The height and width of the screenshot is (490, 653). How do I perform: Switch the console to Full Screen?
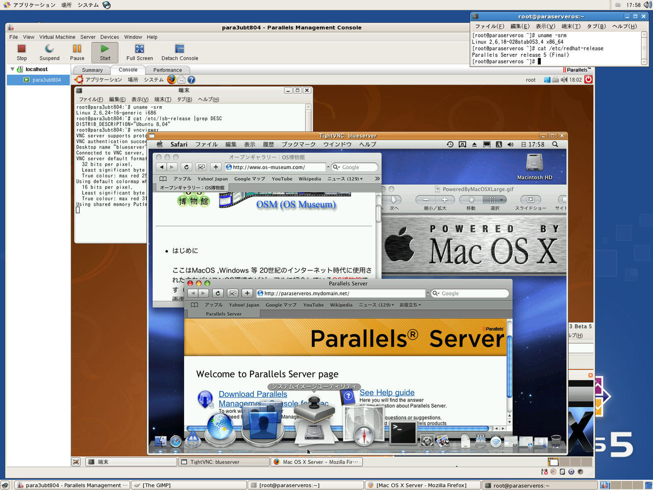139,49
